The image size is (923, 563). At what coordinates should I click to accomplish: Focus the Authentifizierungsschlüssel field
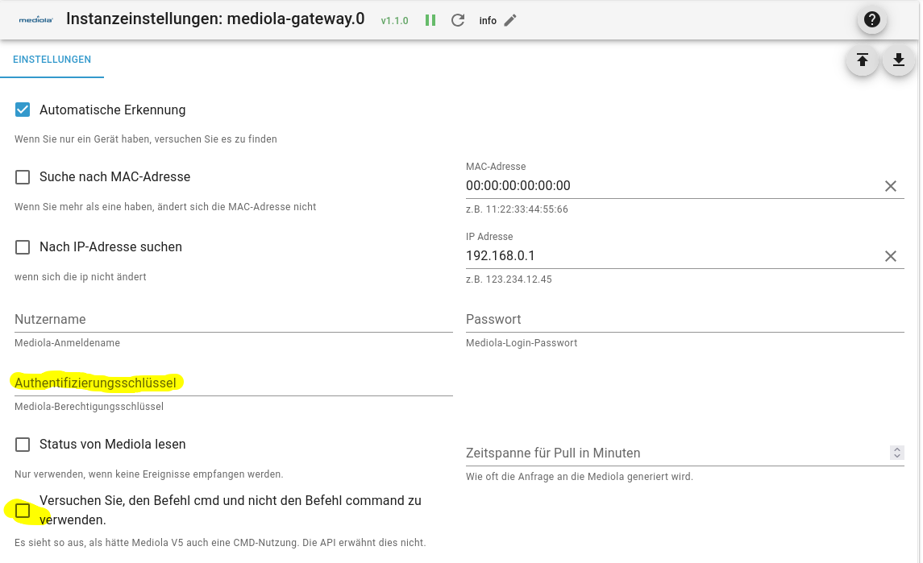point(233,383)
